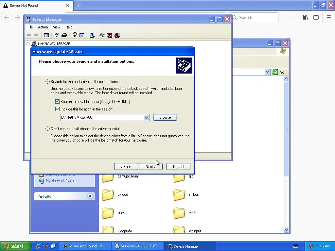
Task: Click the My Network Places icon
Action: 41,181
